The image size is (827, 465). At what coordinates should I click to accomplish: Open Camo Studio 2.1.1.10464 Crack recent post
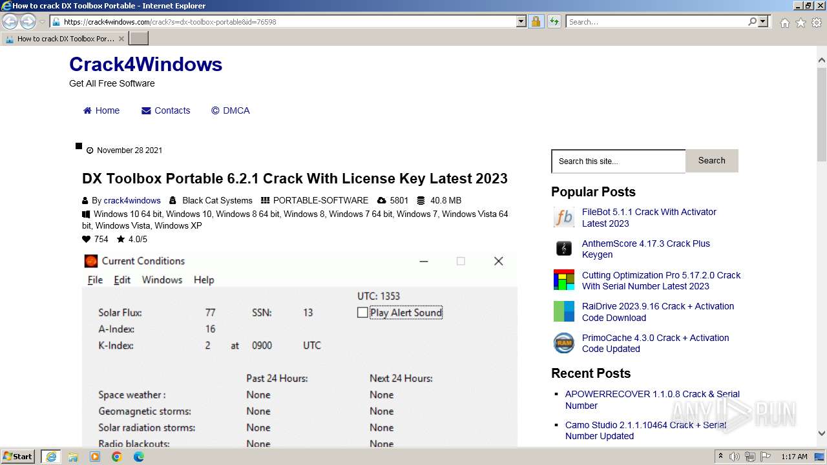point(645,430)
